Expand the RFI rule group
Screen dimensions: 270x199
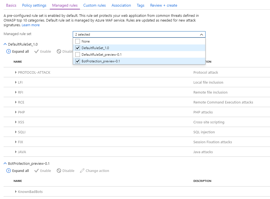point(16,92)
